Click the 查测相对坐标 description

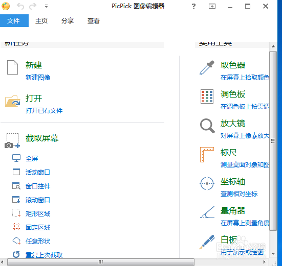pyautogui.click(x=239, y=194)
